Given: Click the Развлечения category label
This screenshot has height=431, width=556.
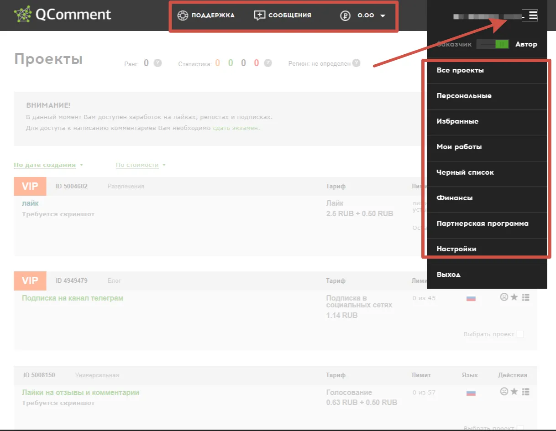Looking at the screenshot, I should pos(126,186).
